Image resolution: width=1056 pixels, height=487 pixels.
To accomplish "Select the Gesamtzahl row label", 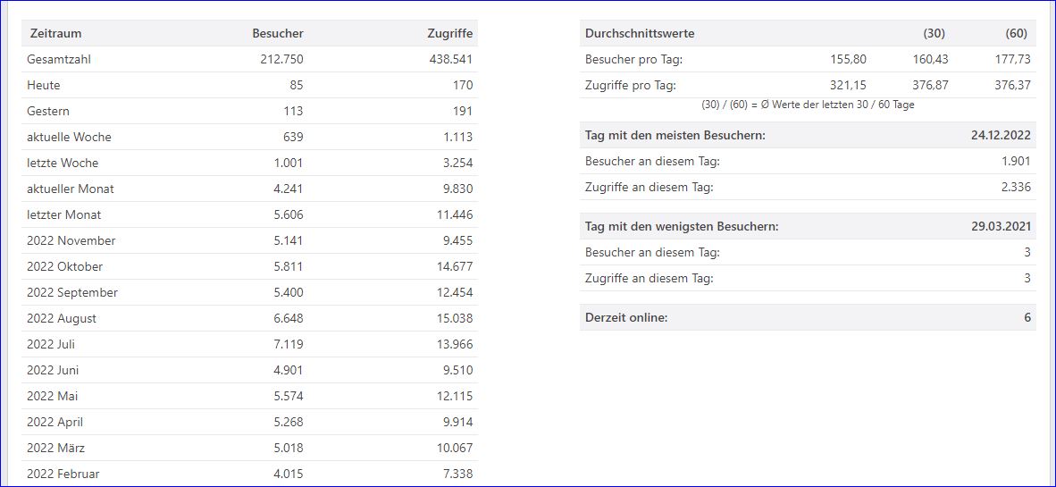I will tap(59, 59).
